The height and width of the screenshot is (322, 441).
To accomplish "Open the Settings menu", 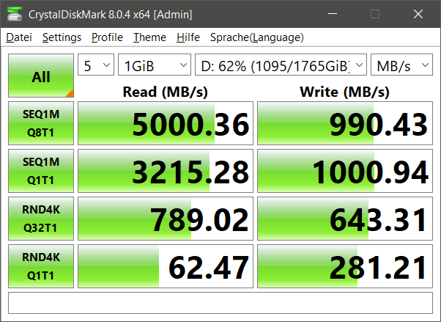I will [x=62, y=37].
